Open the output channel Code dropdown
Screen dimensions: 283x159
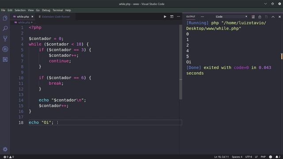coord(231,17)
